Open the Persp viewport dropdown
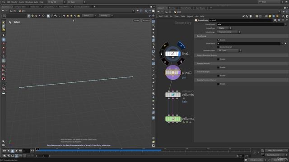This screenshot has height=162, width=289. (136, 20)
